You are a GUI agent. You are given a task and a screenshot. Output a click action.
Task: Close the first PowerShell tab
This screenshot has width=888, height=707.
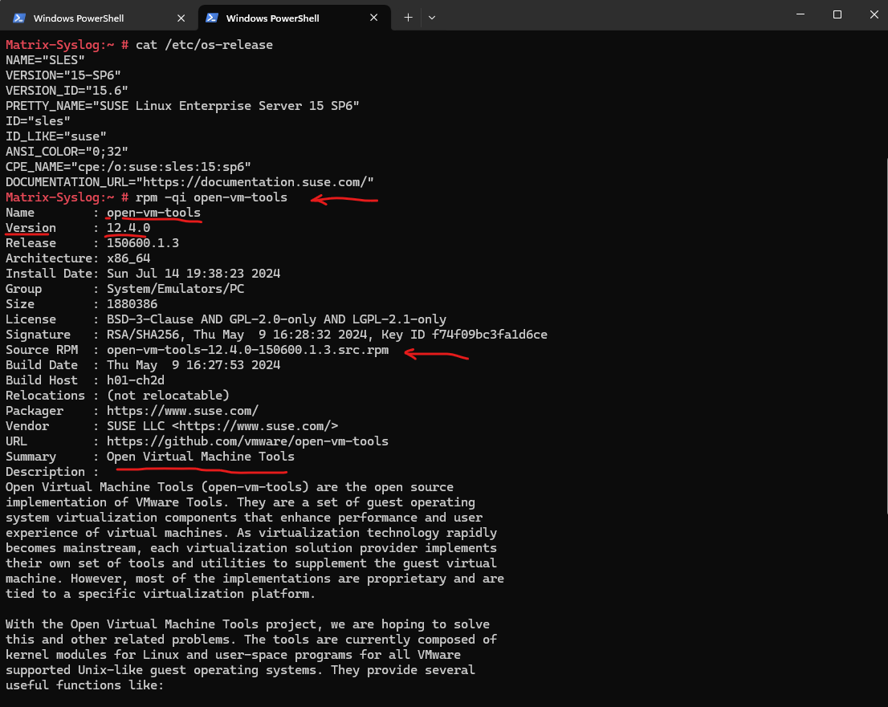pos(181,18)
